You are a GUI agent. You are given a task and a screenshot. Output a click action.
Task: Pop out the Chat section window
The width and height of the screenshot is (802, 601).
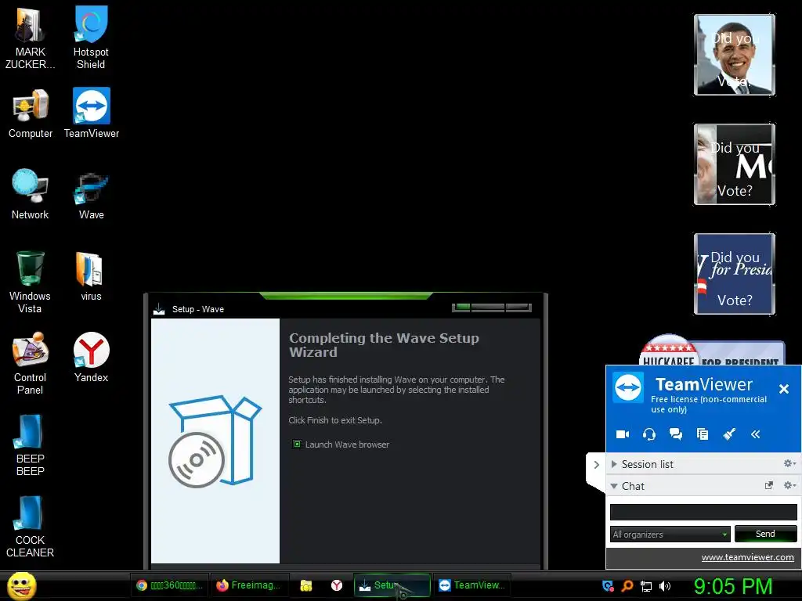coord(769,485)
